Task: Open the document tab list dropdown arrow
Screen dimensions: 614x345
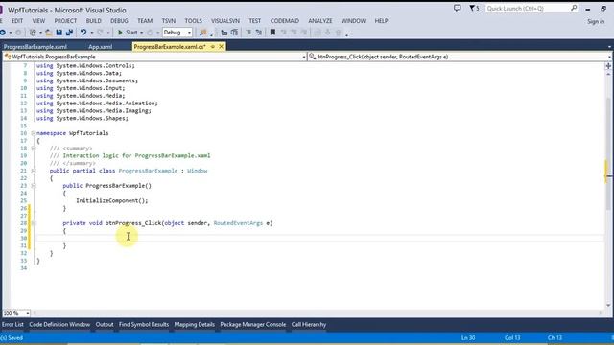Action: (x=610, y=47)
